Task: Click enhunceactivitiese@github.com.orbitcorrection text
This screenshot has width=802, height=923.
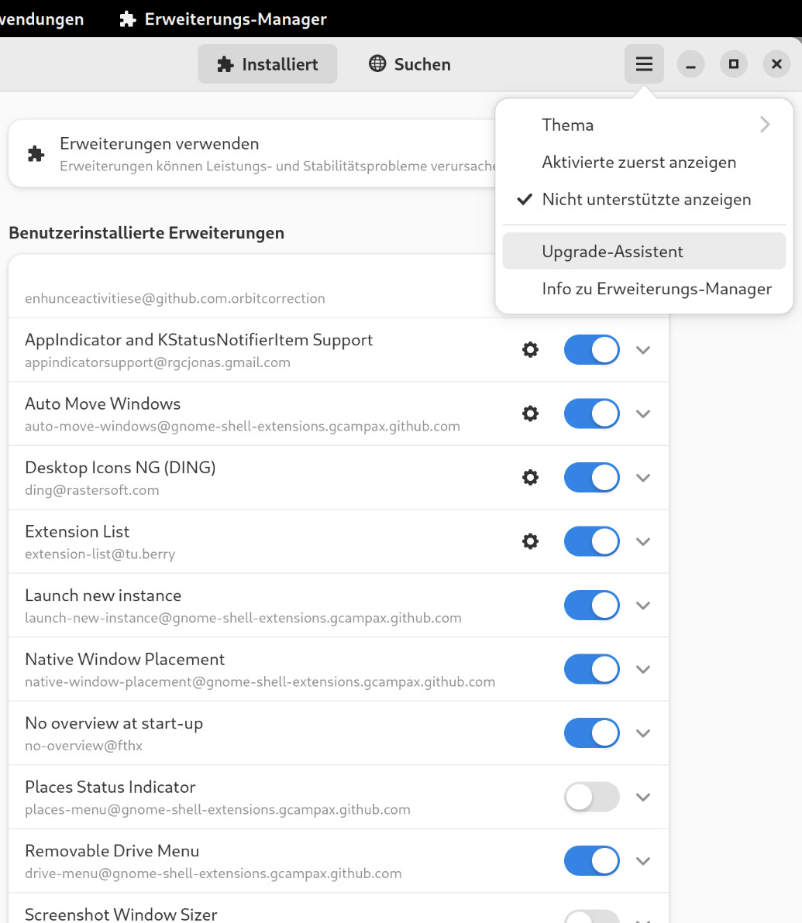Action: (x=175, y=298)
